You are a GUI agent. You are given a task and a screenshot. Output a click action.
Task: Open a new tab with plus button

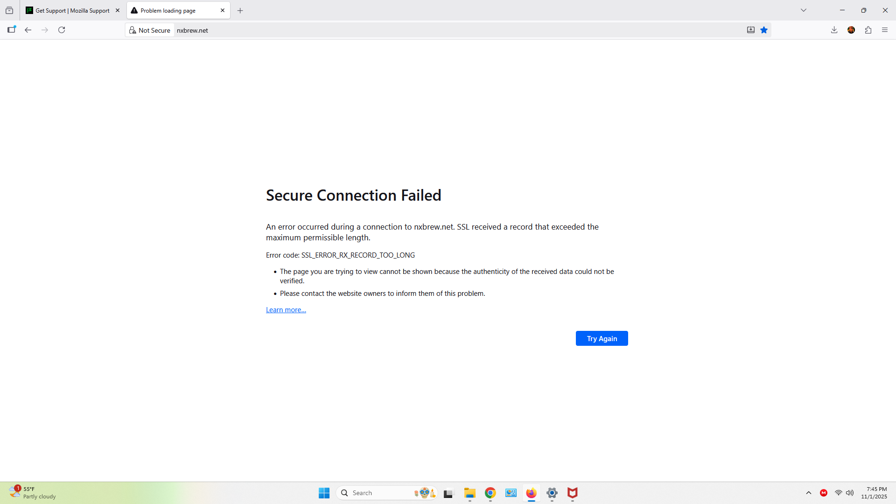[x=240, y=10]
